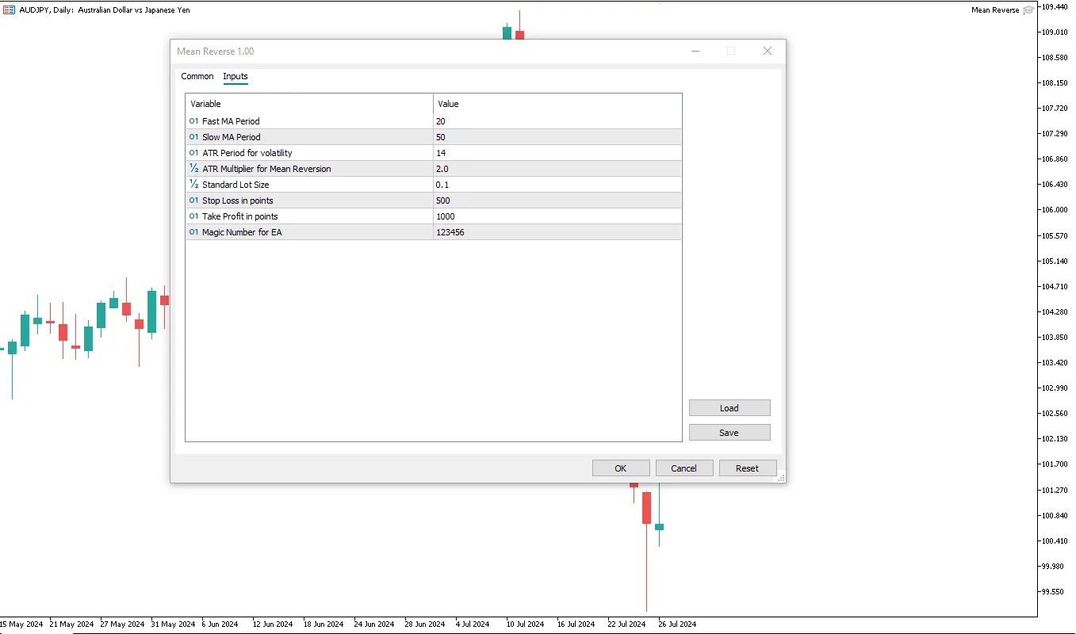Edit the Take Profit value 1000
The height and width of the screenshot is (634, 1076).
[x=557, y=216]
